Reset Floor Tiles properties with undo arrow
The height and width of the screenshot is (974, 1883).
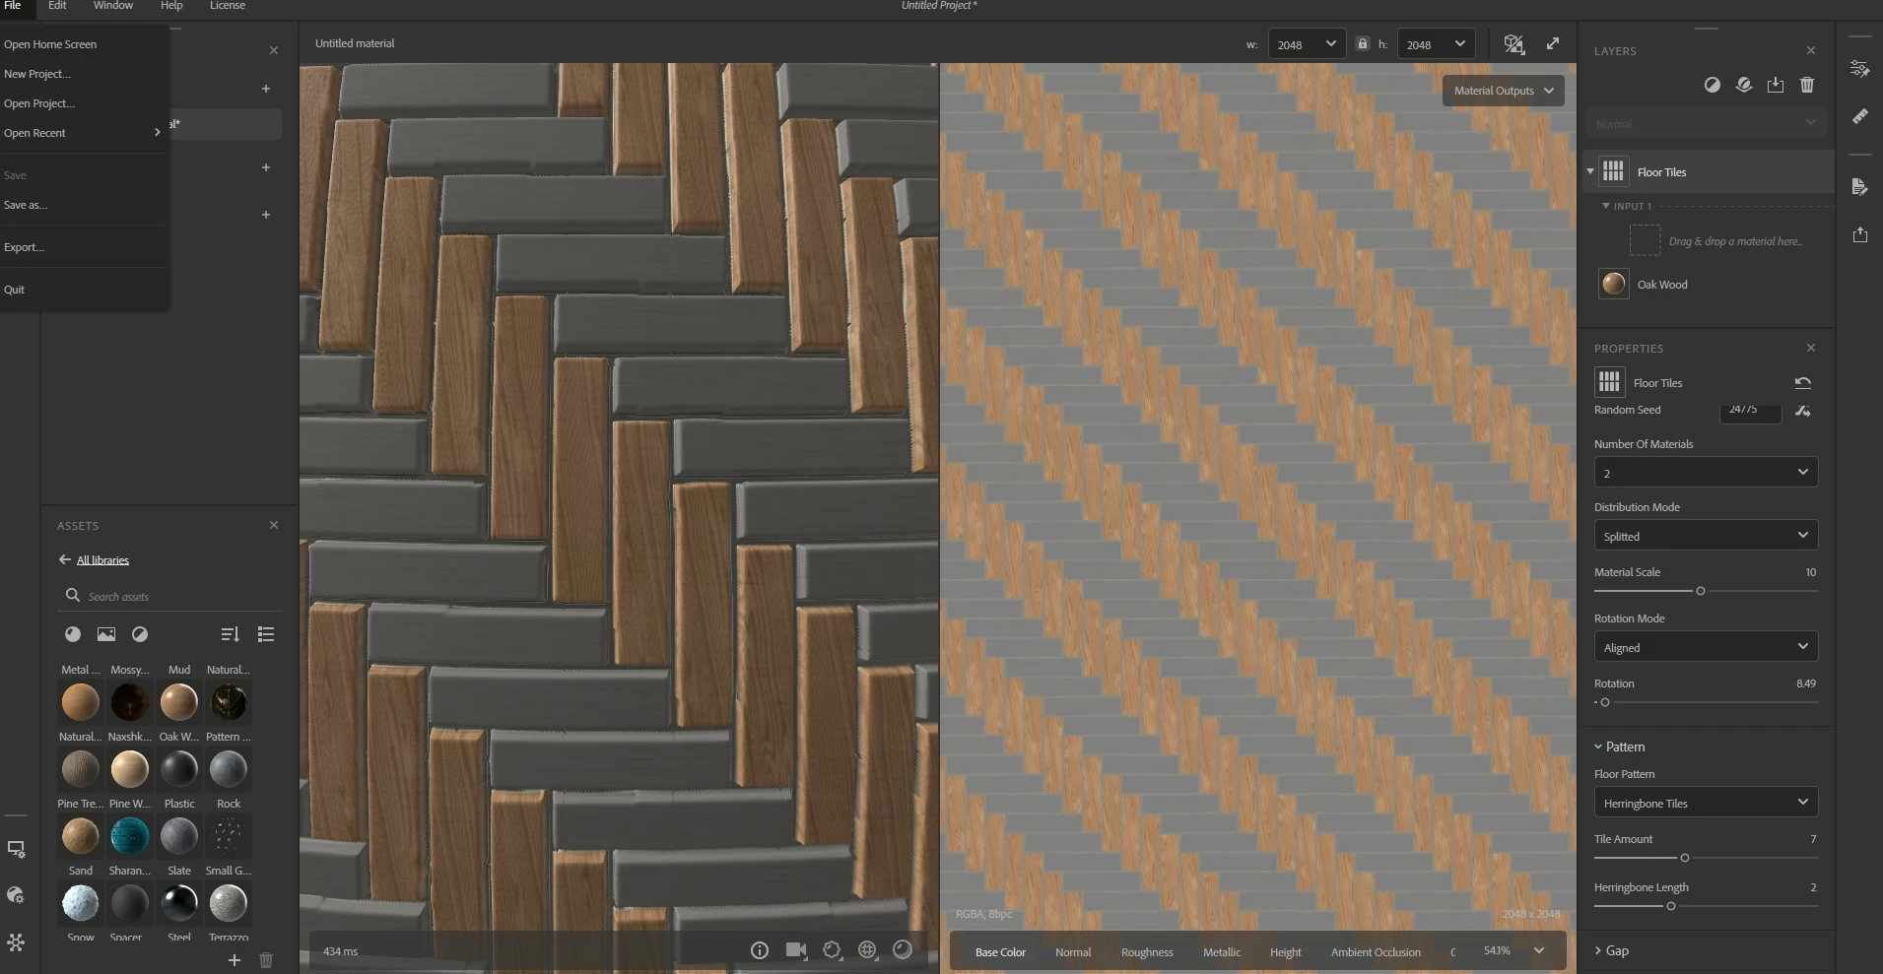tap(1803, 383)
